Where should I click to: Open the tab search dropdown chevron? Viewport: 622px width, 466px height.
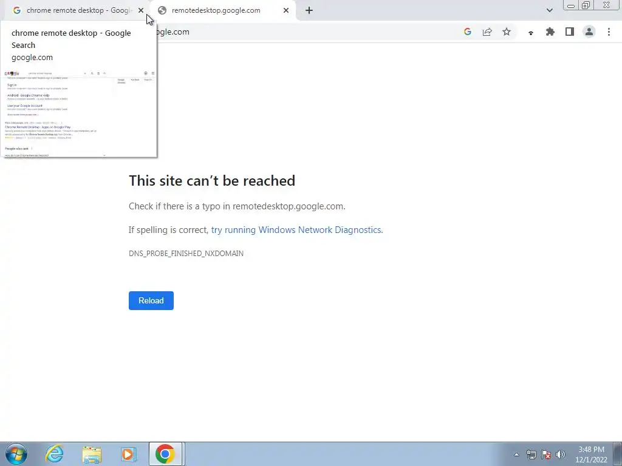click(x=549, y=10)
